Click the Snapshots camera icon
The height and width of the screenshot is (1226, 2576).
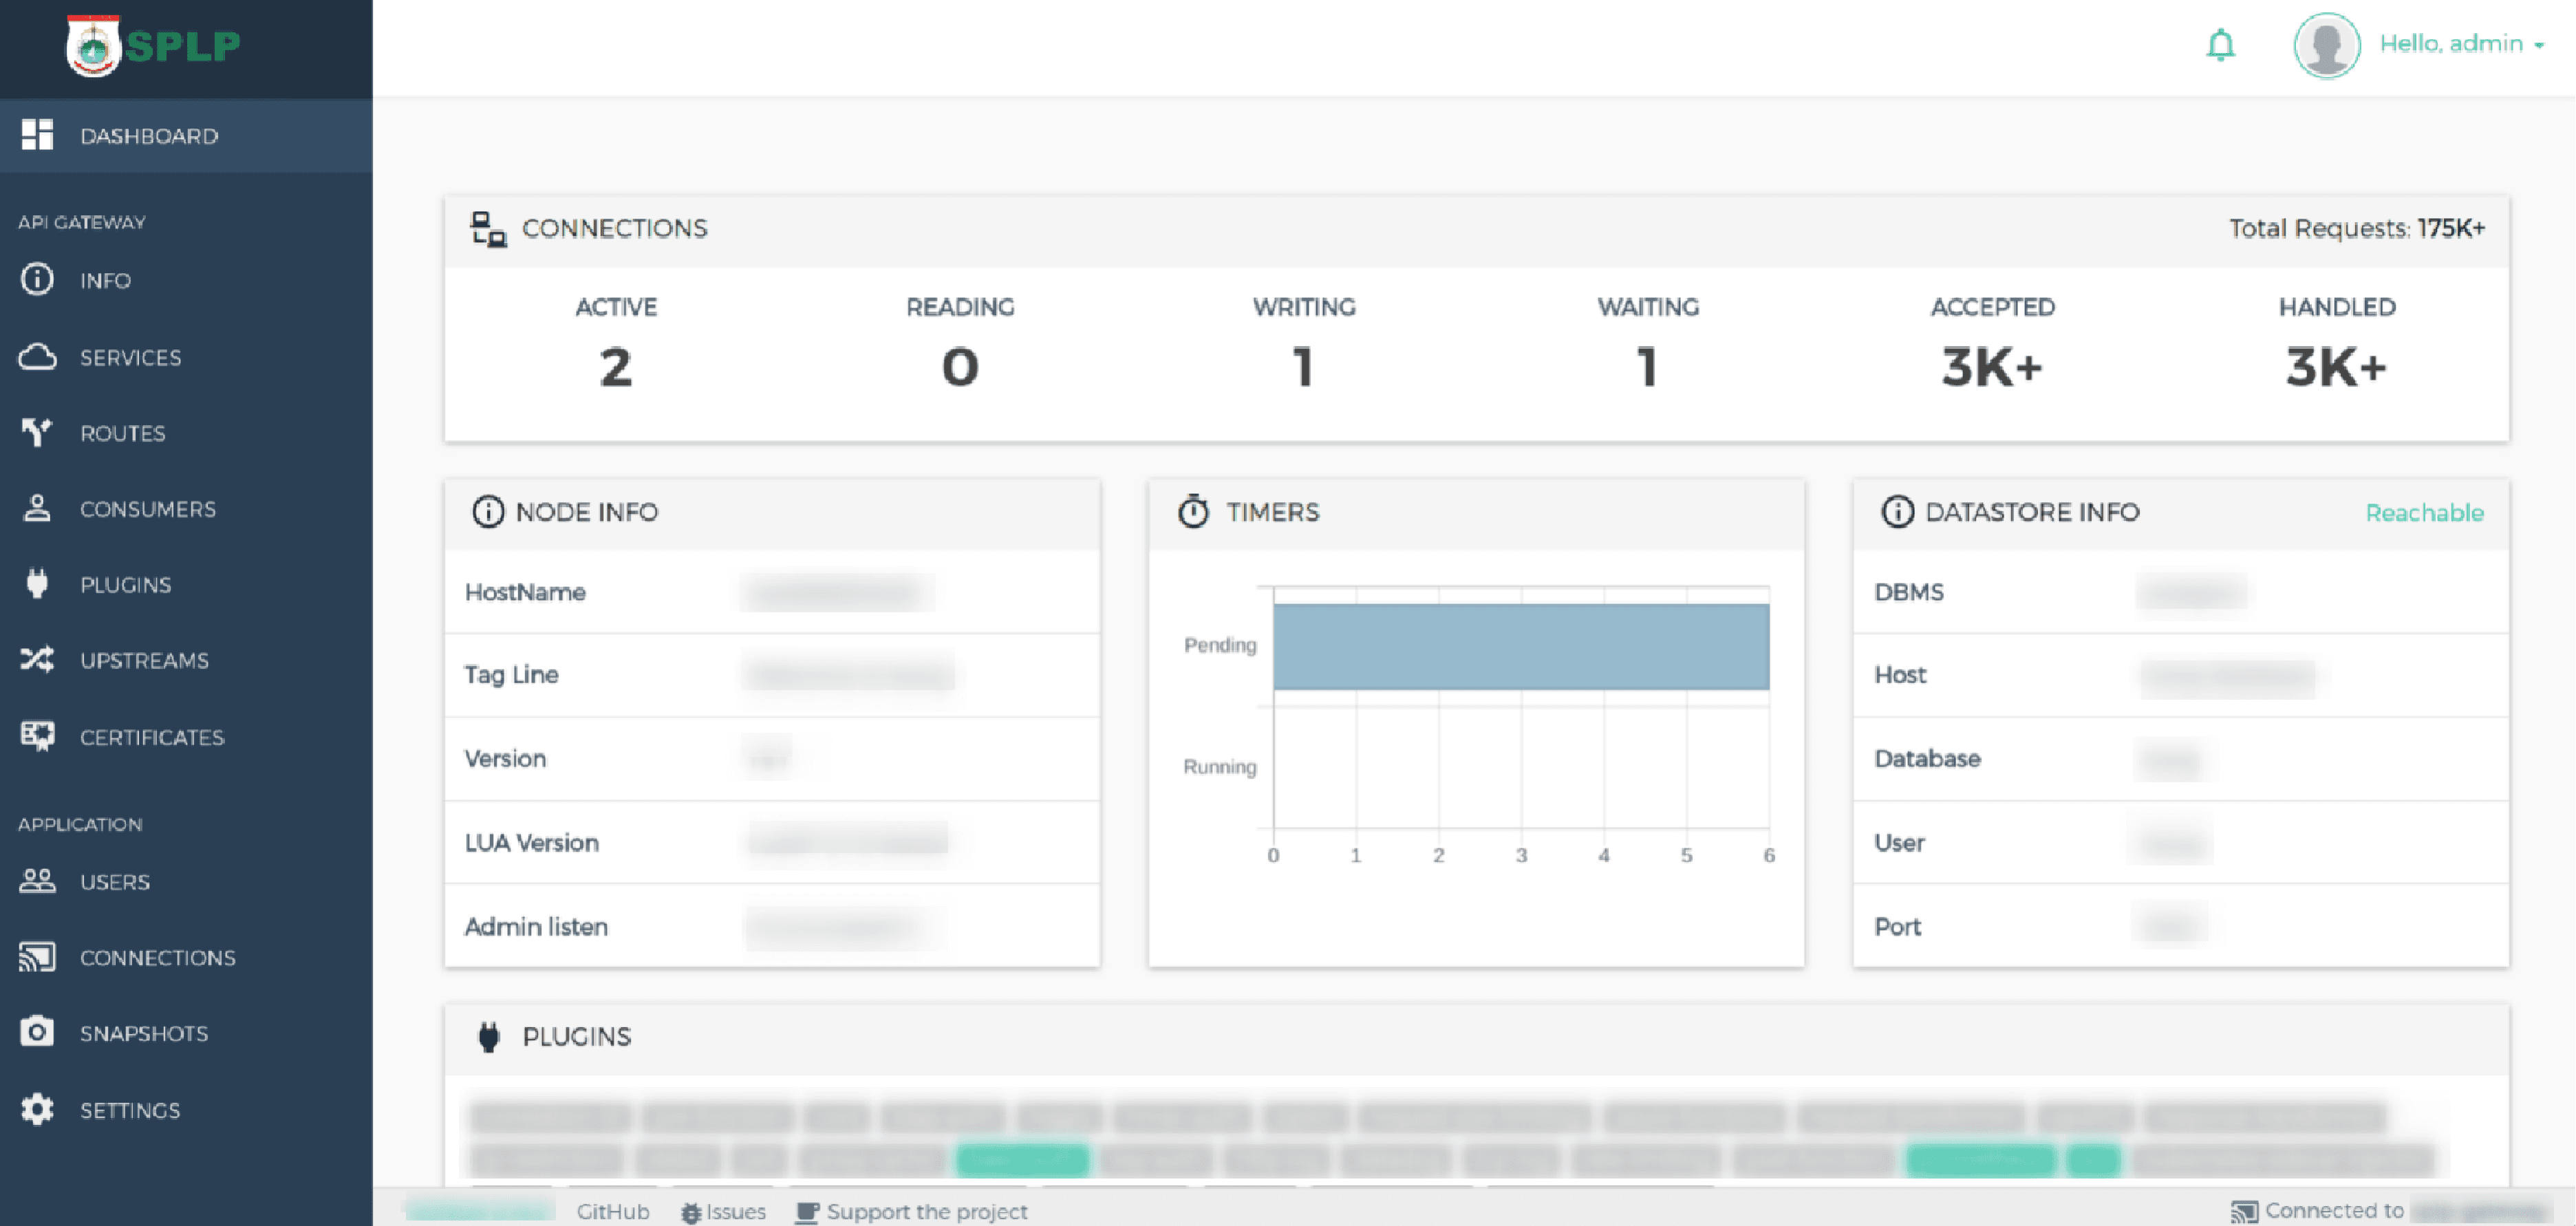37,1032
